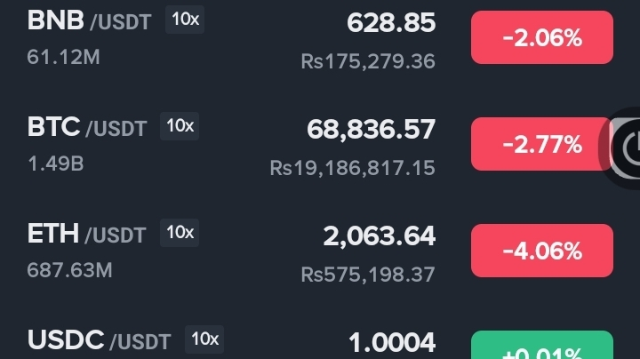Select ETH price 2,063.64
The width and height of the screenshot is (640, 359).
(380, 236)
